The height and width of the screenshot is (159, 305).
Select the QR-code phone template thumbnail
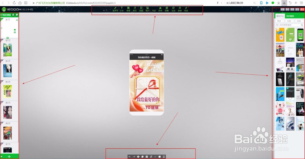300,35
